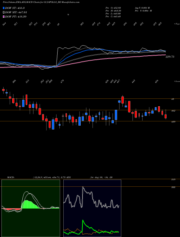Click the 48 price axis label at right
The width and height of the screenshot is (180, 237).
pyautogui.click(x=173, y=99)
